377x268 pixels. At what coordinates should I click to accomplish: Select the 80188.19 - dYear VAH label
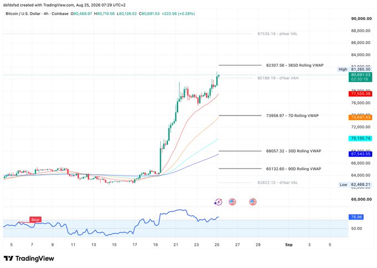(x=278, y=78)
